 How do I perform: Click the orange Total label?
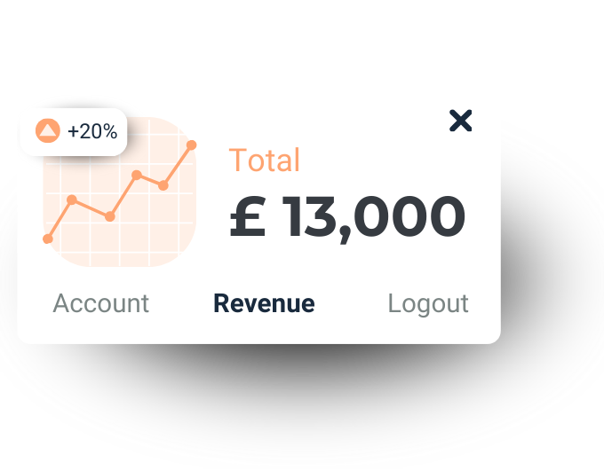[265, 160]
